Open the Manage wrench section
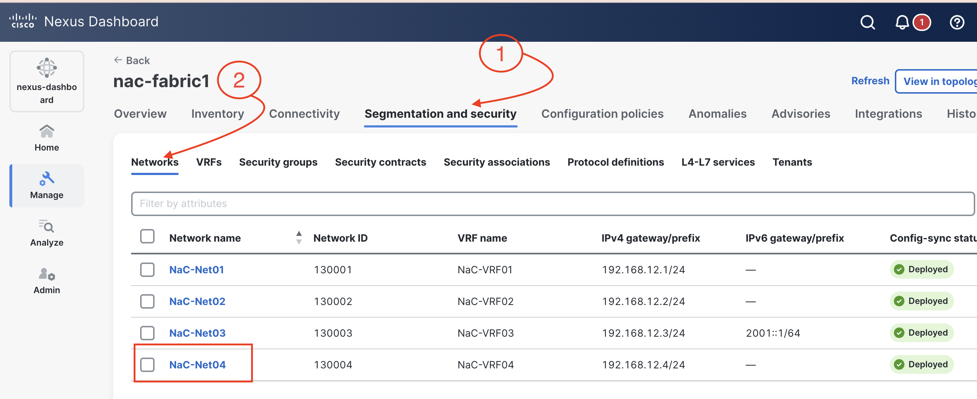The width and height of the screenshot is (977, 399). [x=46, y=185]
